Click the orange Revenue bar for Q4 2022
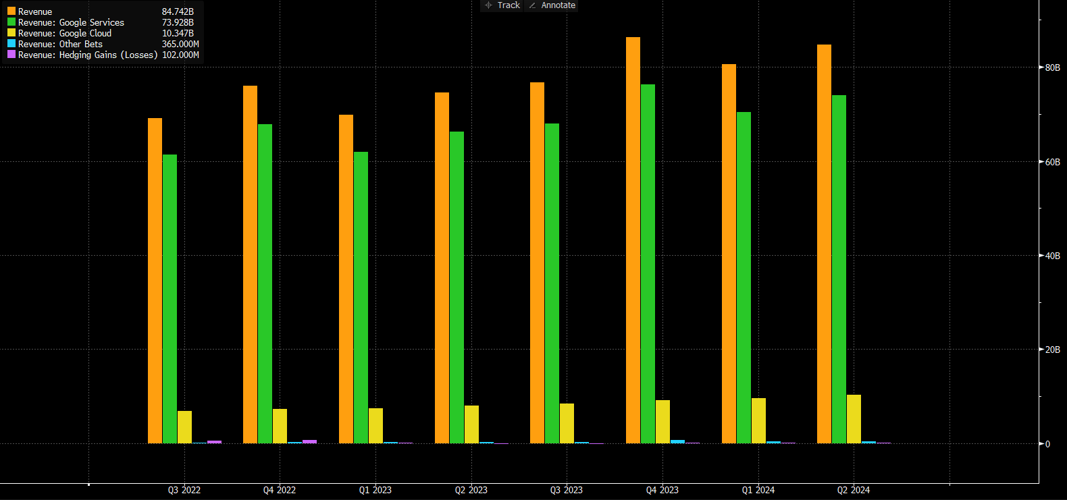Image resolution: width=1067 pixels, height=500 pixels. pyautogui.click(x=250, y=265)
